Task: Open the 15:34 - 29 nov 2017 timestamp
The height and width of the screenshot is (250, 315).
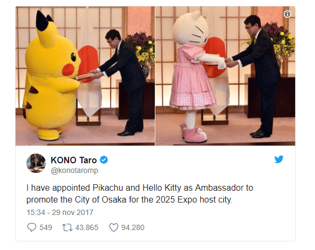Action: (x=60, y=212)
